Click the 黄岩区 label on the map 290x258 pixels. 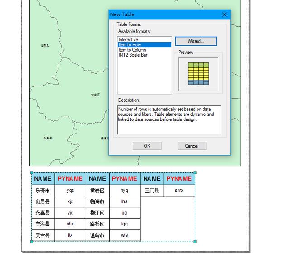coord(96,95)
